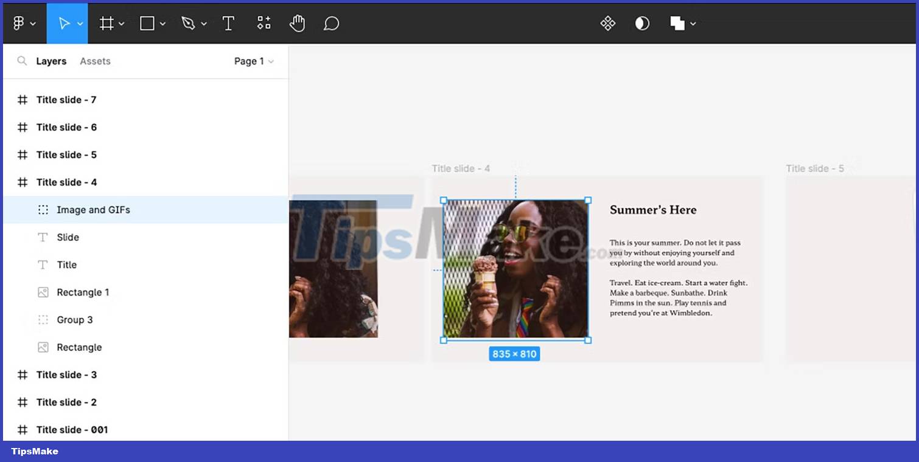
Task: Select the Title slide - 3 frame
Action: (x=67, y=374)
